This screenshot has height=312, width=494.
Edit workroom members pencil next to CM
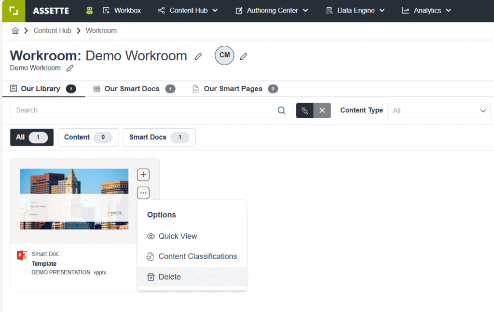pyautogui.click(x=243, y=57)
